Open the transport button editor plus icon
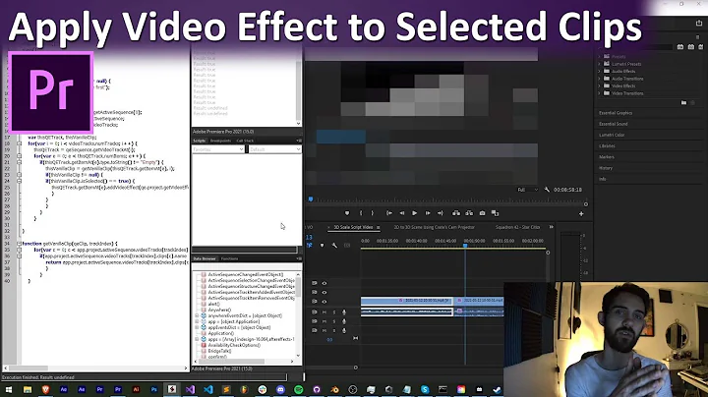This screenshot has width=708, height=397. tap(581, 213)
